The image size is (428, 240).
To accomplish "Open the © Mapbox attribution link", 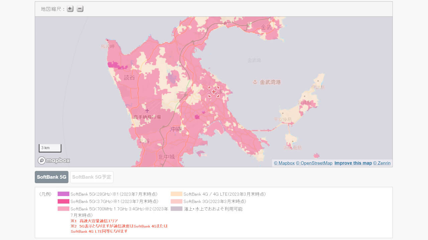I will tap(284, 163).
